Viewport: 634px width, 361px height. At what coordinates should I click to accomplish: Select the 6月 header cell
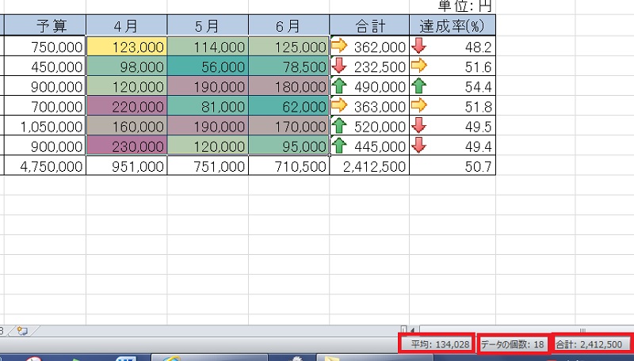(288, 26)
